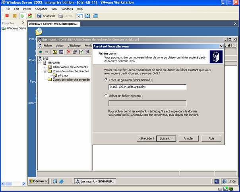
Task: Open the VMware Edit menu
Action: point(17,9)
